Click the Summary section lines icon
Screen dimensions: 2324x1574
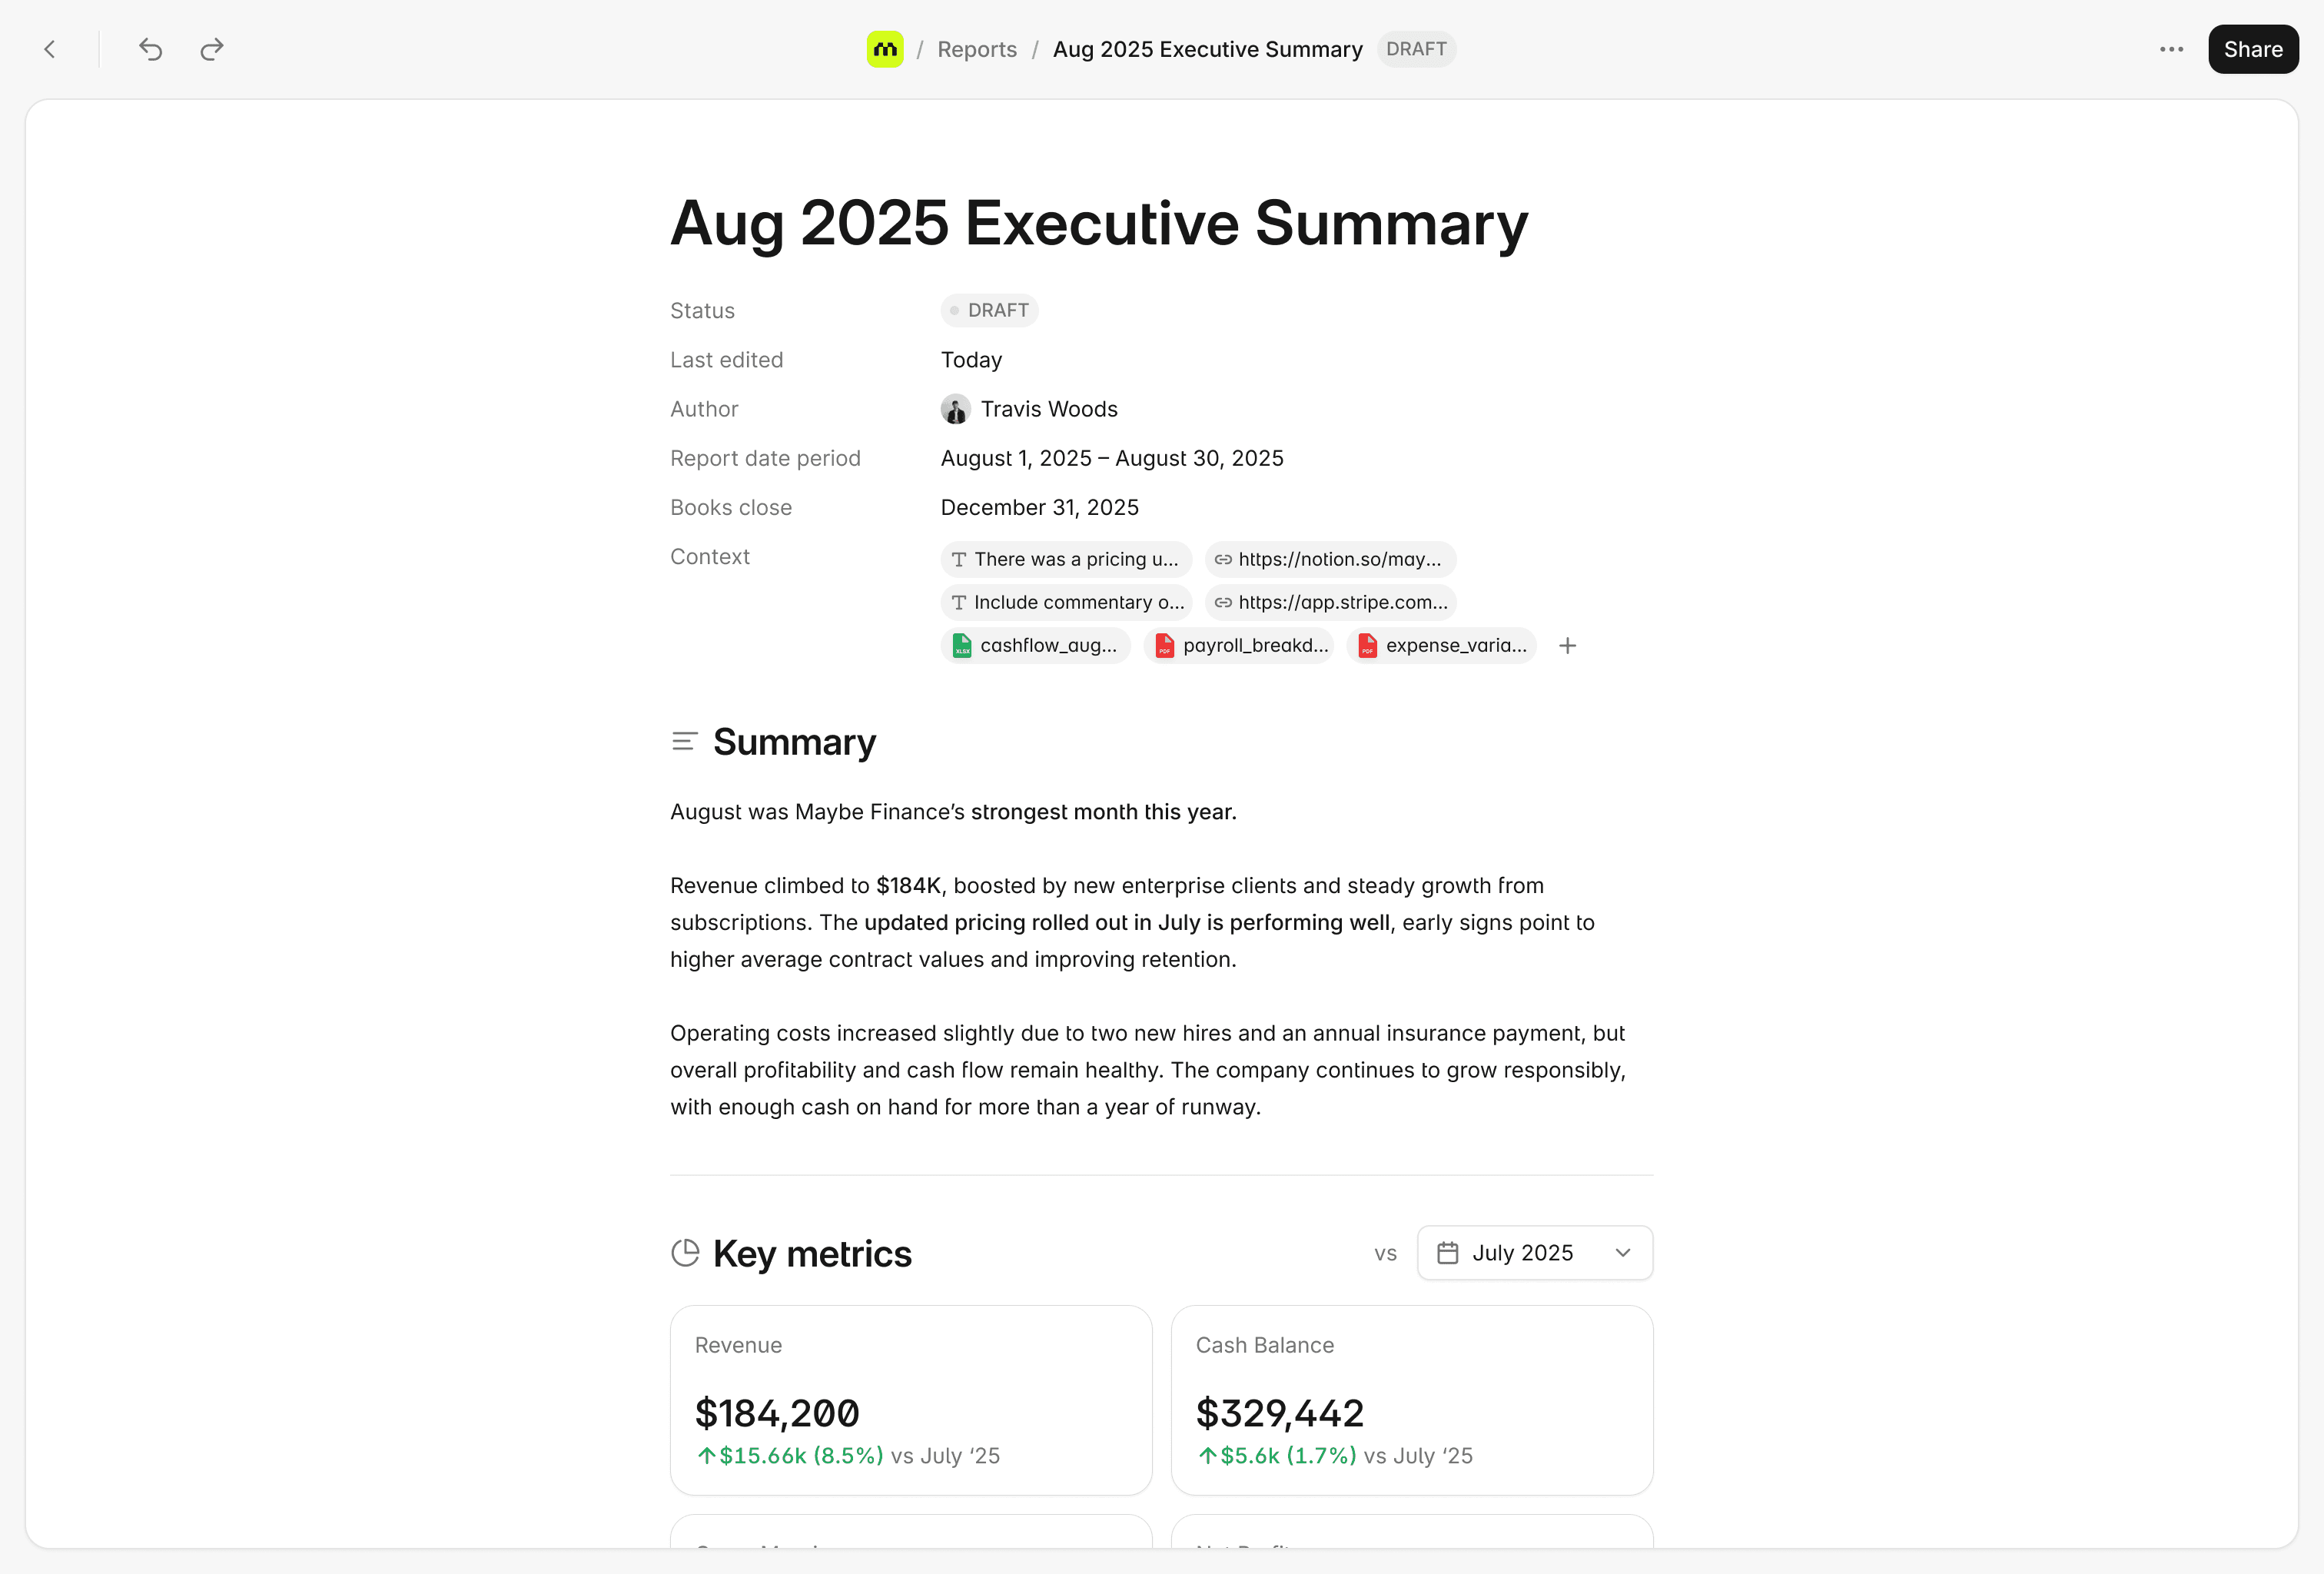pyautogui.click(x=684, y=742)
